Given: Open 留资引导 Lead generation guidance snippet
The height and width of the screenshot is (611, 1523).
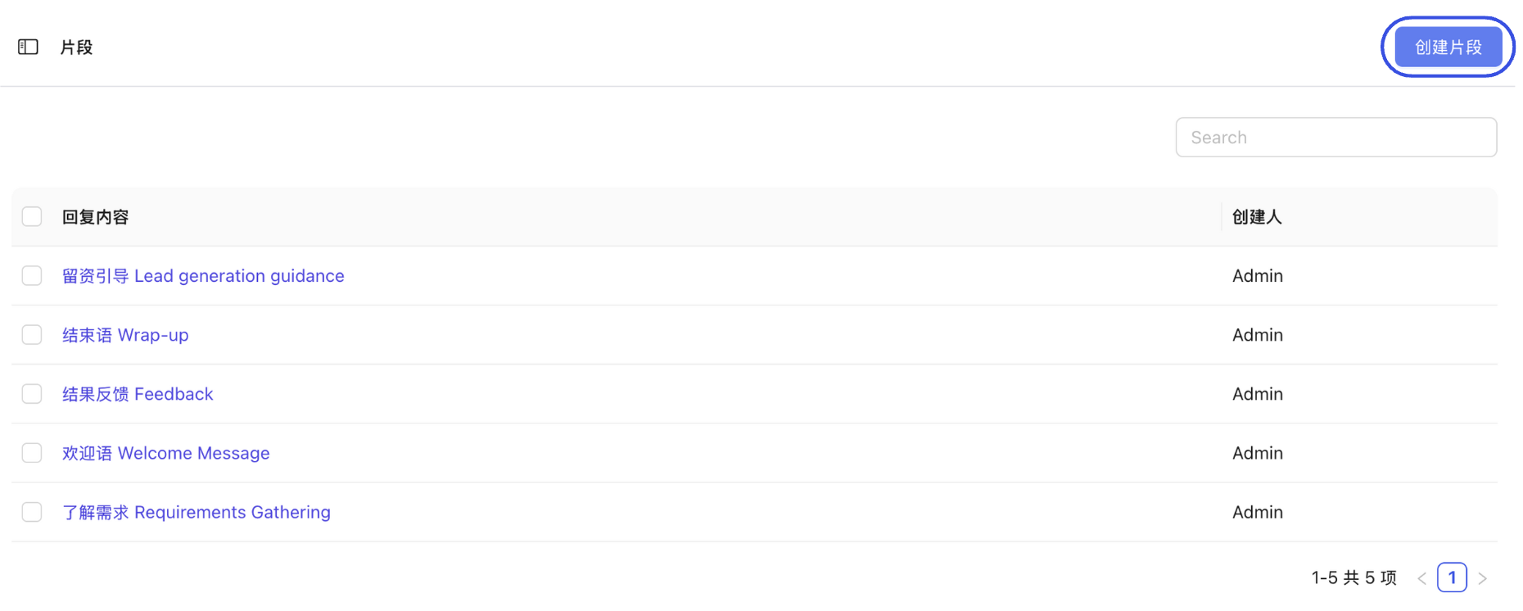Looking at the screenshot, I should [x=203, y=276].
